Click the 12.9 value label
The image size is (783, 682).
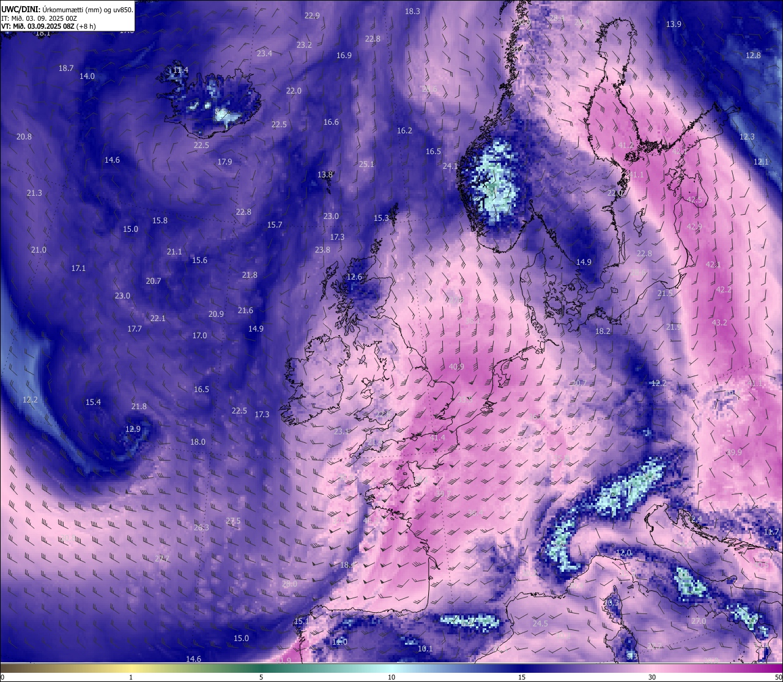(133, 429)
